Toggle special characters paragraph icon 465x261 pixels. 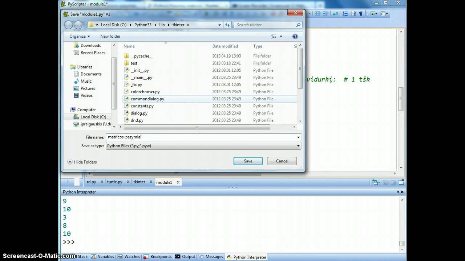point(361,14)
